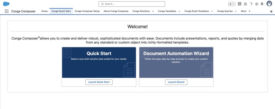Open the App Launcher grid icon

point(7,11)
